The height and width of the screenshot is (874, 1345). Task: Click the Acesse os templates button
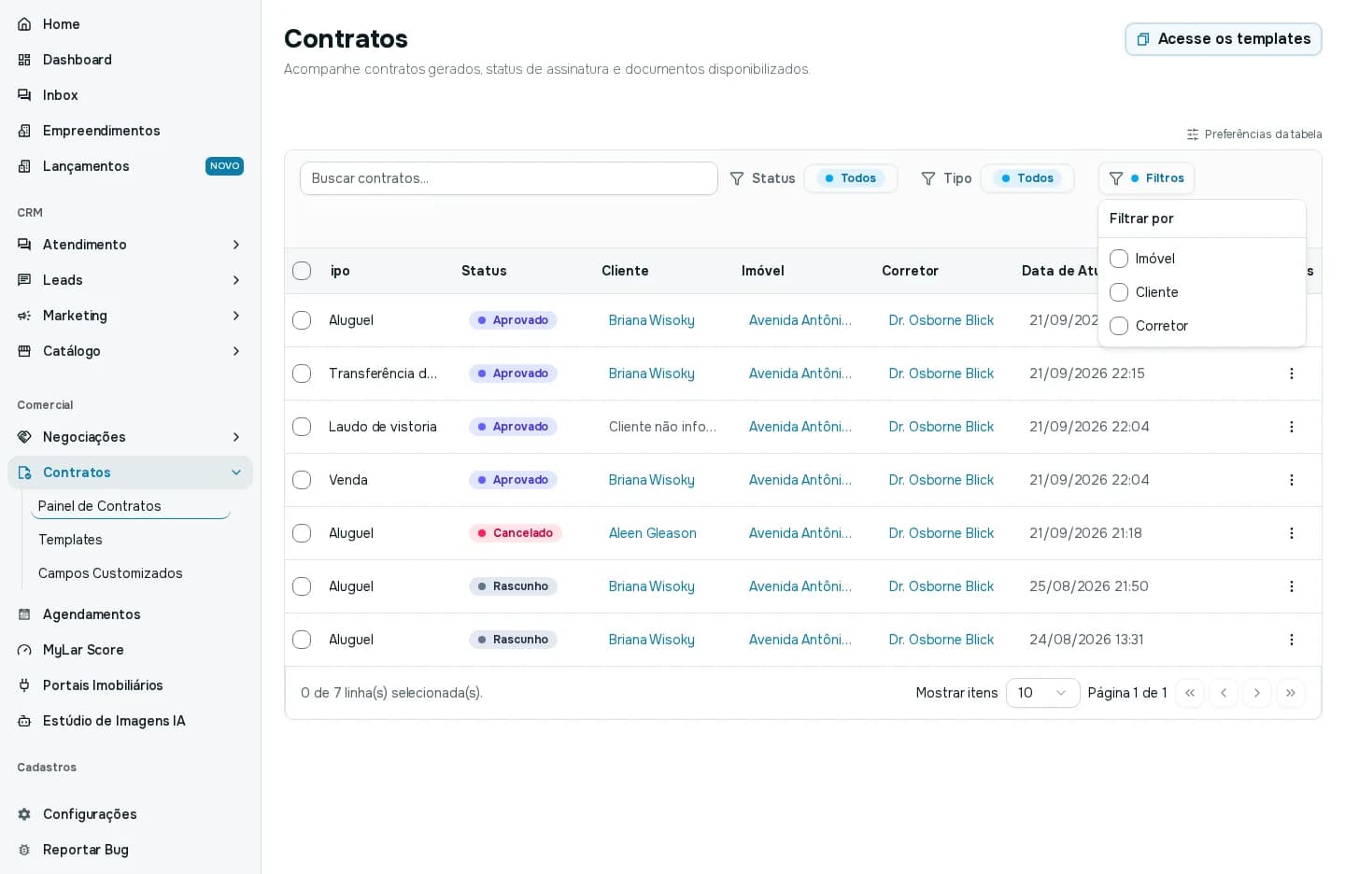1224,39
